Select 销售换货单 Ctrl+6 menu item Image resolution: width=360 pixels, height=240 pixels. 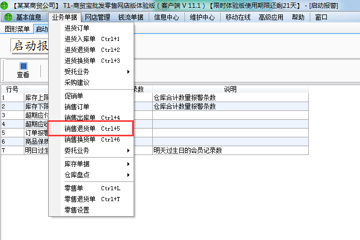tap(91, 139)
